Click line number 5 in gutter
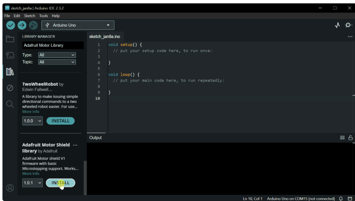 pos(99,68)
